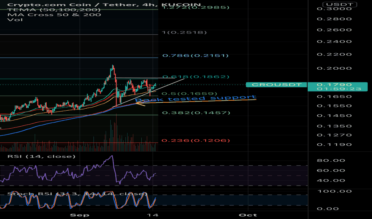Select the 0.618(0.1862) Fibonacci label

tap(196, 77)
